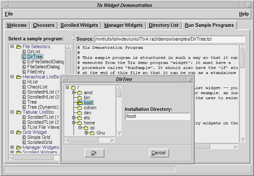The width and height of the screenshot is (254, 176).
Task: Click the FileEntry document icon
Action: click(24, 72)
